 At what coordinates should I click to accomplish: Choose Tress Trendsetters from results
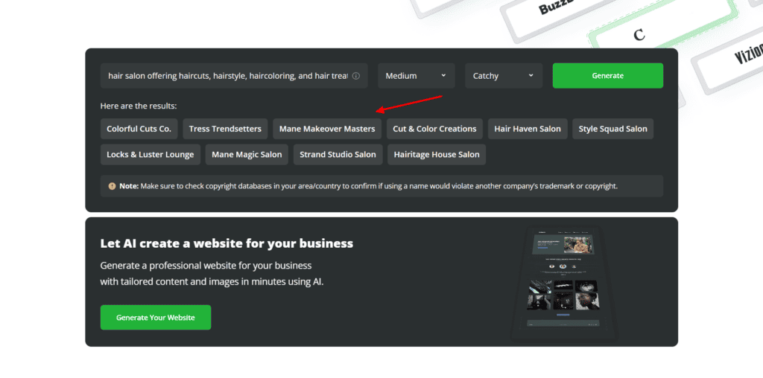point(225,129)
